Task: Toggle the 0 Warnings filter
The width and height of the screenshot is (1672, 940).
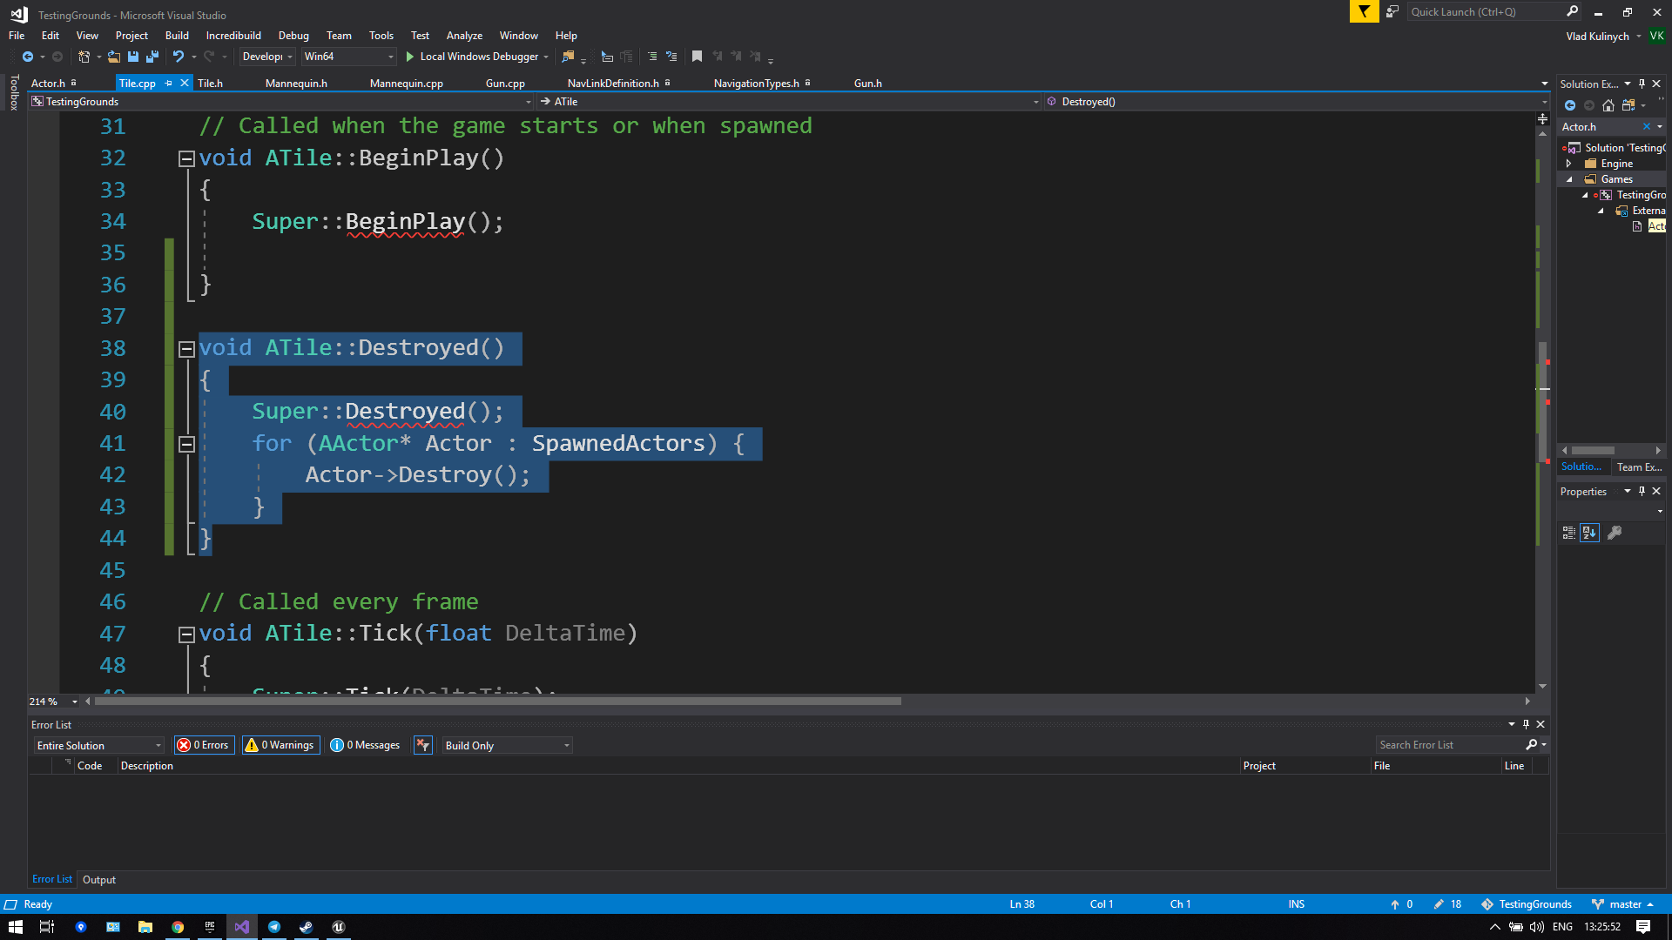Action: 280,745
